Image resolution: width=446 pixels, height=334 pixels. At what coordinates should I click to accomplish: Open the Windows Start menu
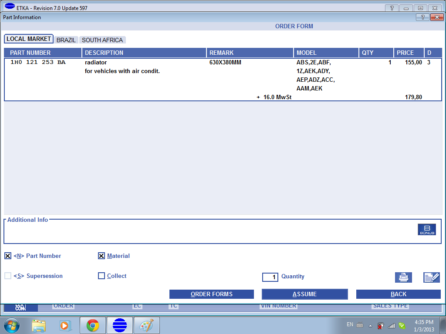[12, 325]
